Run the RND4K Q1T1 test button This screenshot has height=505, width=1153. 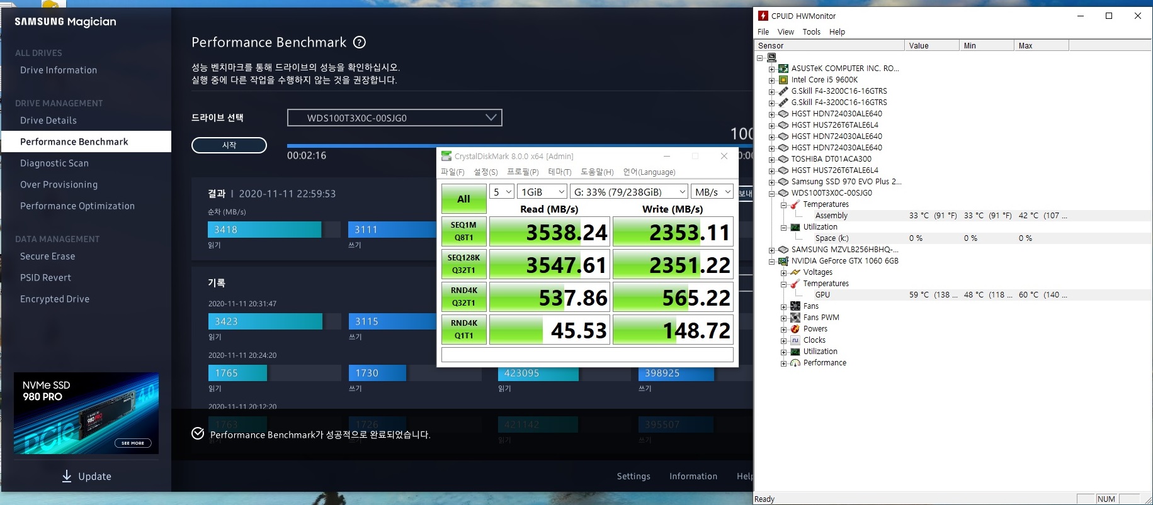(x=463, y=330)
